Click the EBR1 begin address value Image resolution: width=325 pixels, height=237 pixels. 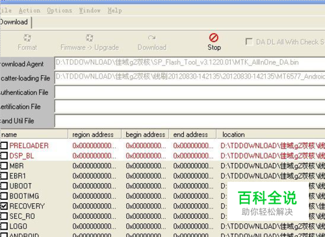click(146, 176)
